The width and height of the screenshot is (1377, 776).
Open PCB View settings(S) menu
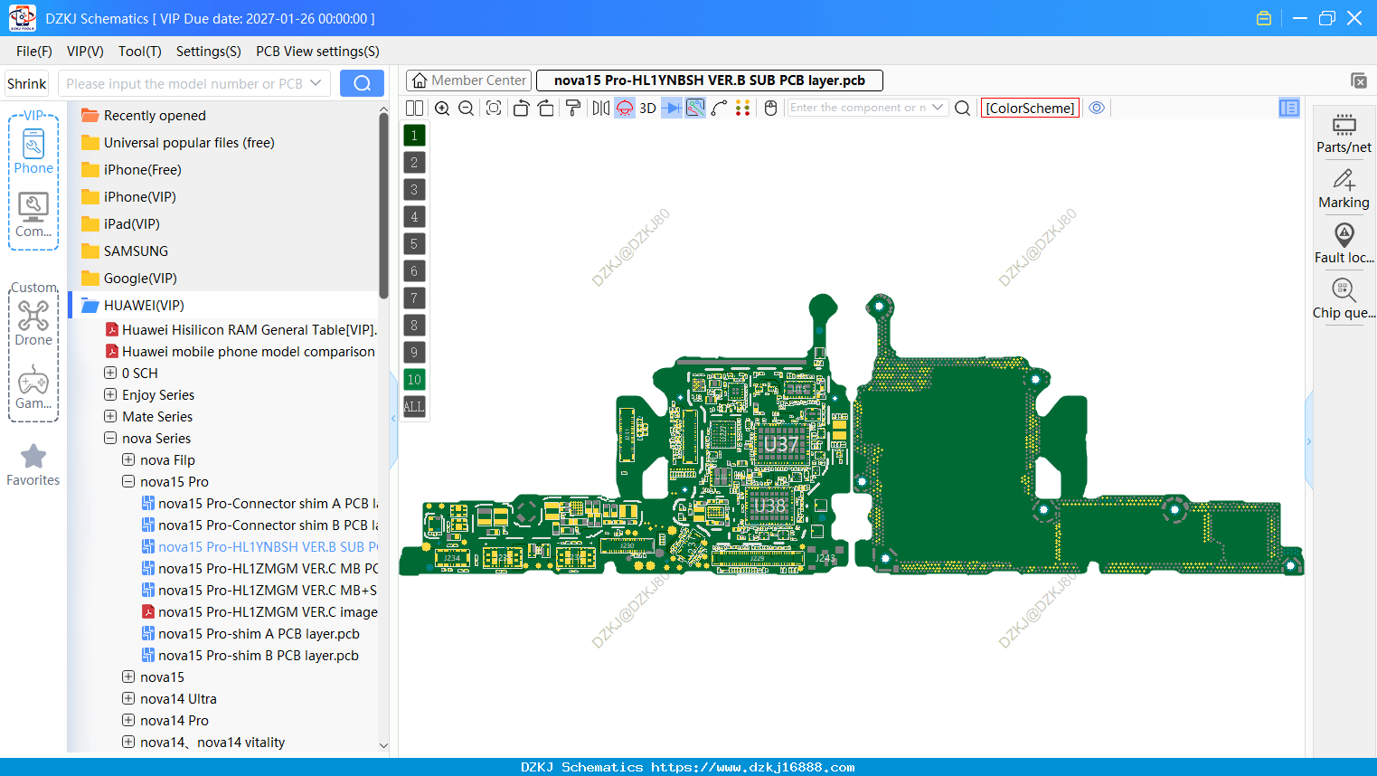[x=317, y=52]
